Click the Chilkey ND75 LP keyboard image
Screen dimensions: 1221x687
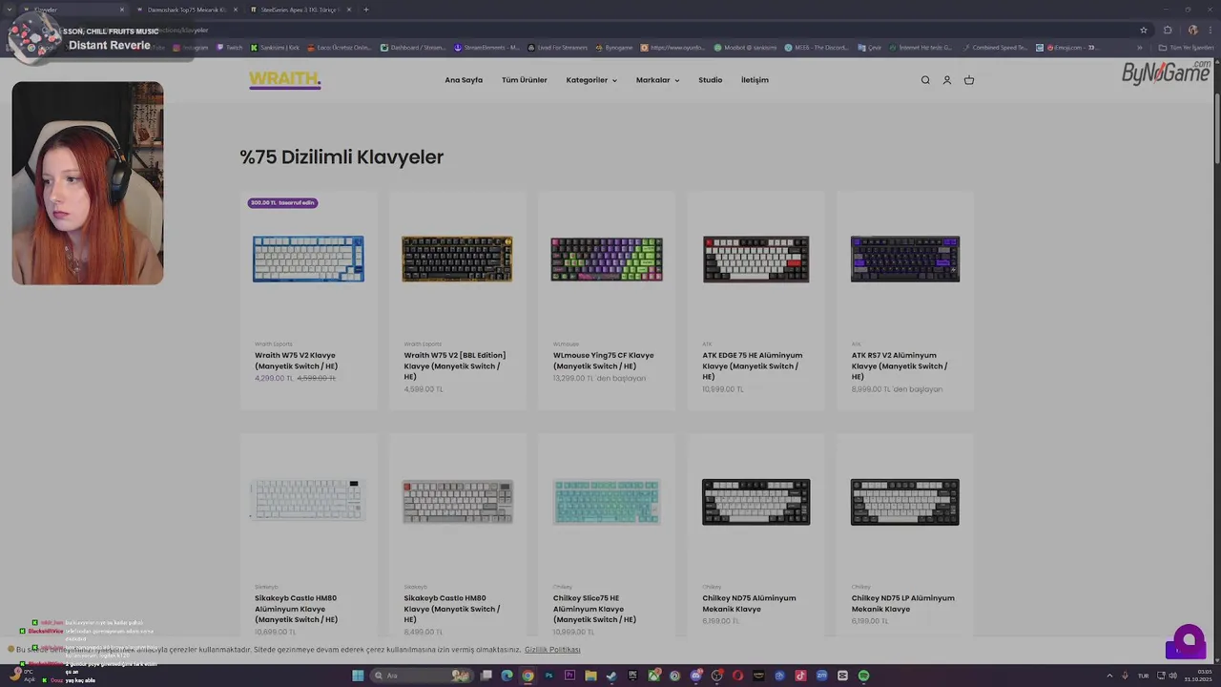pos(905,502)
